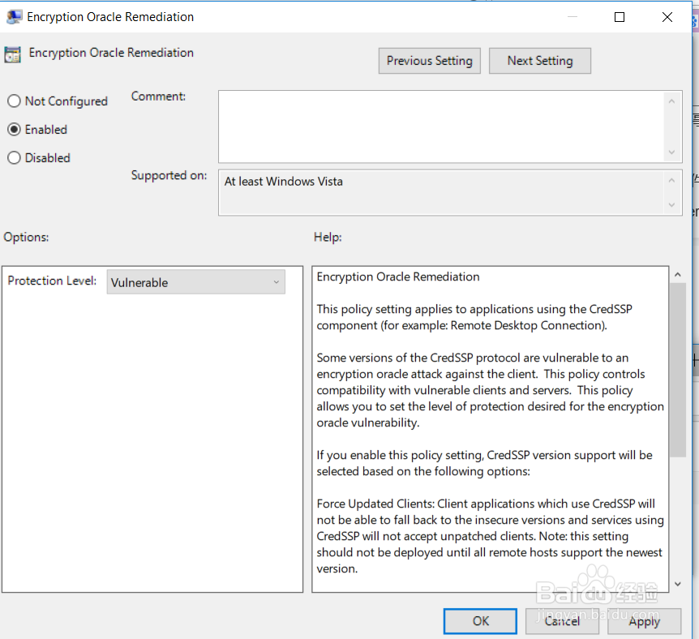Click the policy setting icon beside heading
This screenshot has width=699, height=639.
(x=12, y=54)
